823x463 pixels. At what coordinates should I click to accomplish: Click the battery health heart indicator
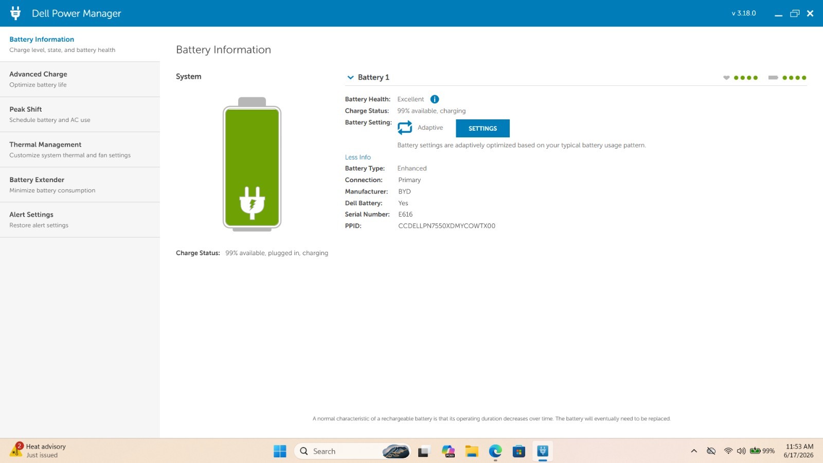[x=726, y=78]
